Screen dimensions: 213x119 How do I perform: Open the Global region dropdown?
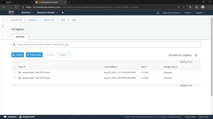(188, 13)
